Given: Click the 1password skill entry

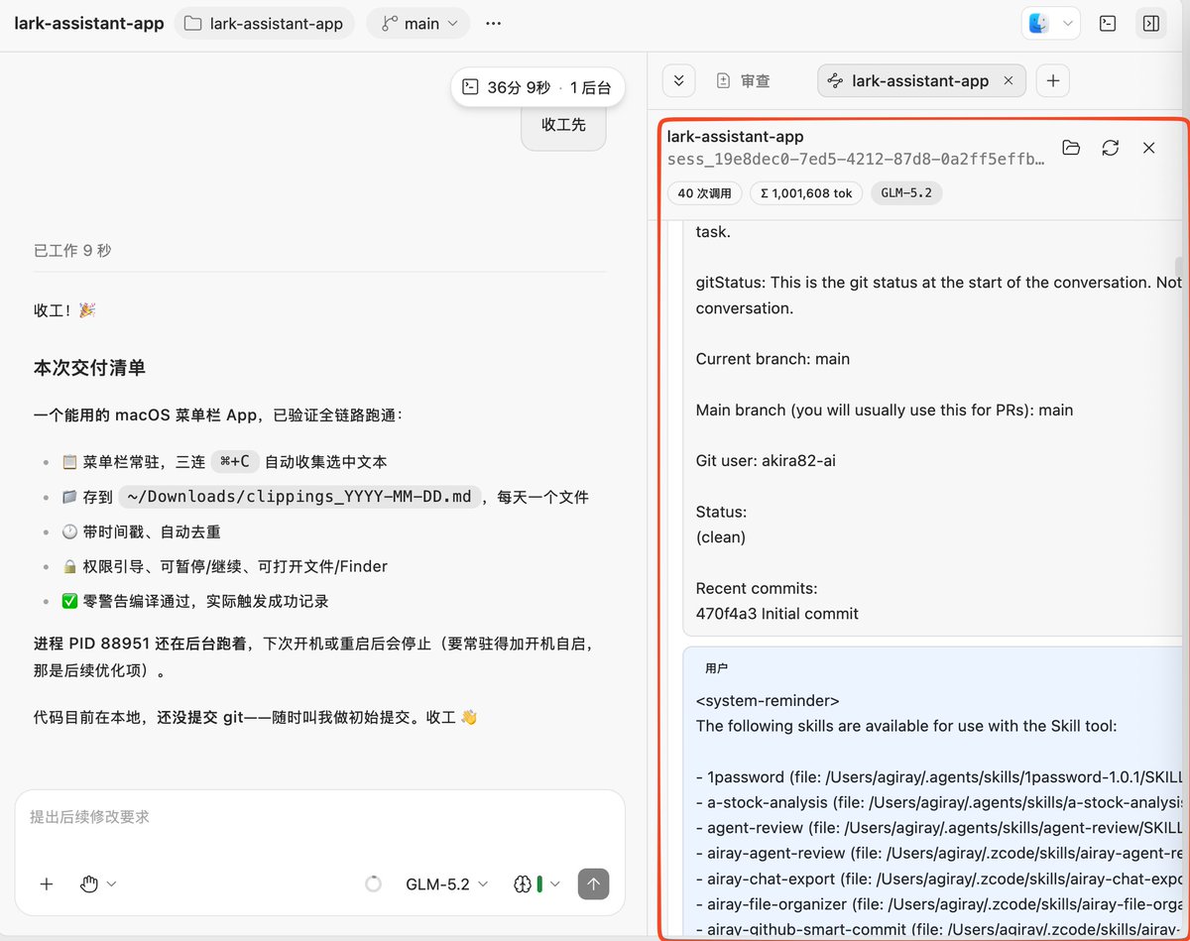Looking at the screenshot, I should pos(939,777).
